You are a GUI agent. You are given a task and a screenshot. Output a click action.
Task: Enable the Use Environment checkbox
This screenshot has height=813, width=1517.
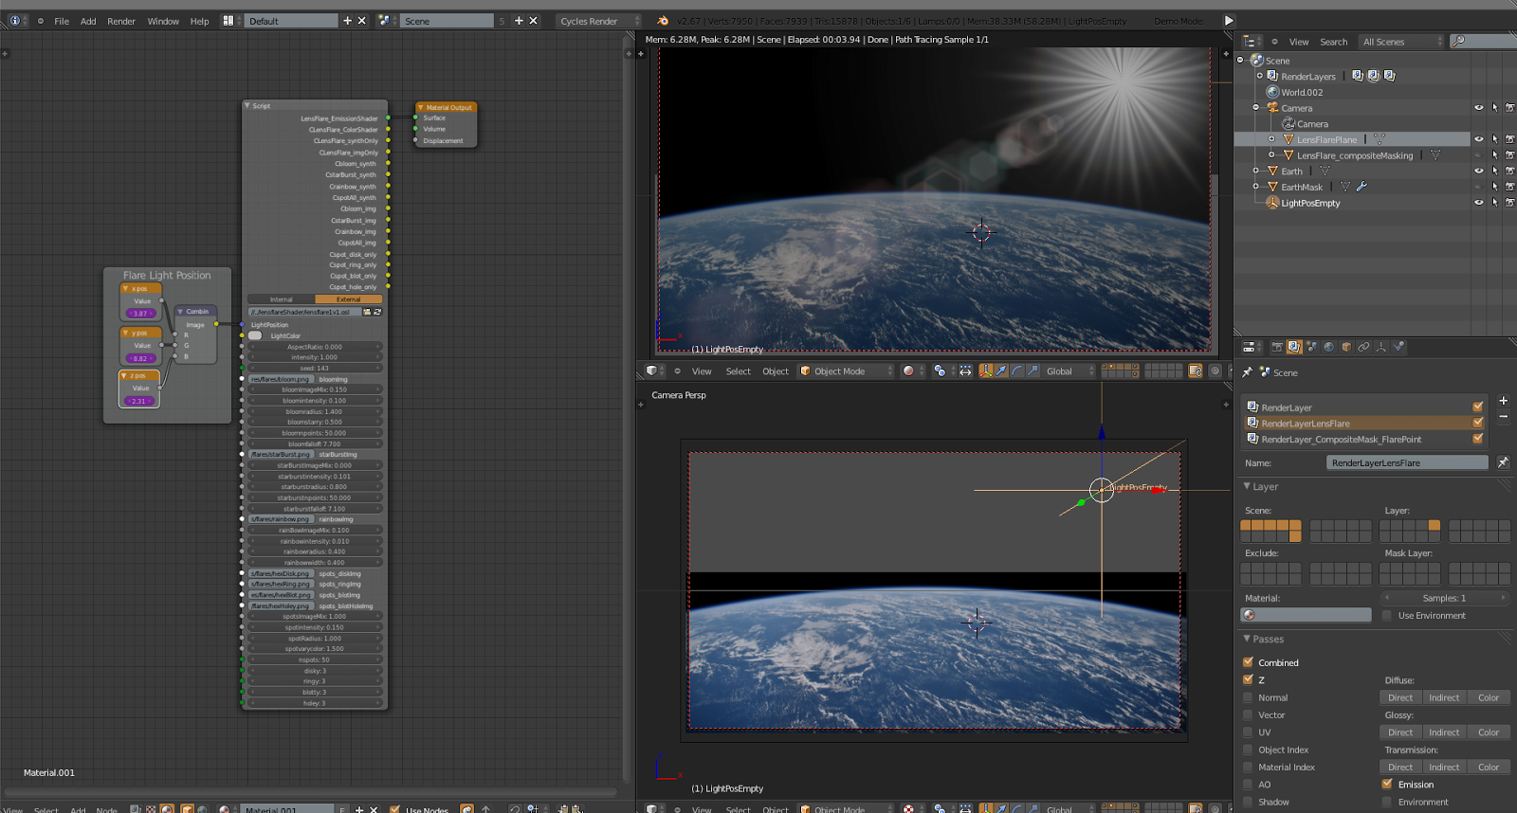[x=1387, y=616]
